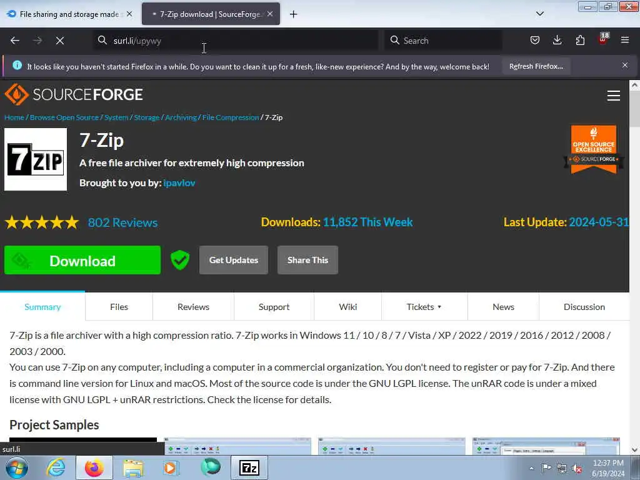Click the forward navigation arrow

coord(37,41)
